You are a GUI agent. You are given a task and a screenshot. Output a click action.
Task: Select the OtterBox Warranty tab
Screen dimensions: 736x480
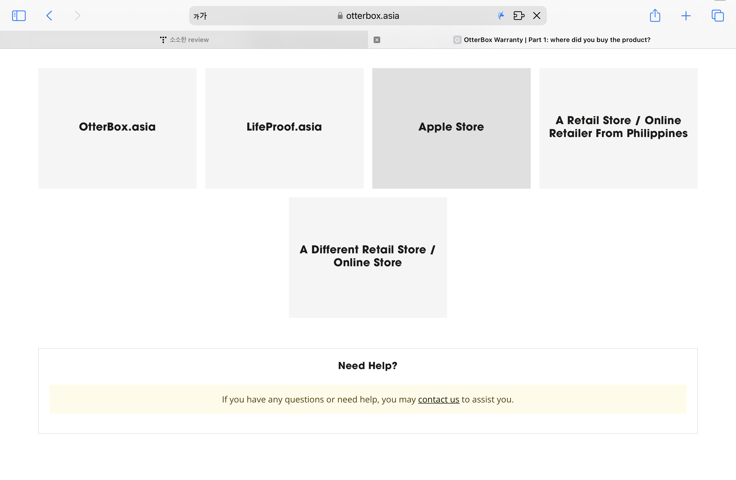coord(557,40)
